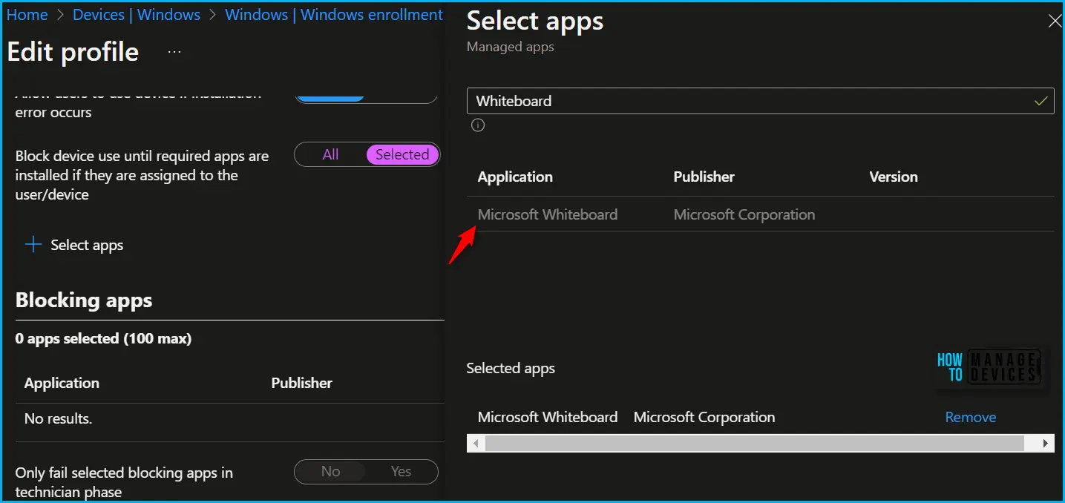1065x503 pixels.
Task: Go to the Home breadcrumb
Action: 27,15
